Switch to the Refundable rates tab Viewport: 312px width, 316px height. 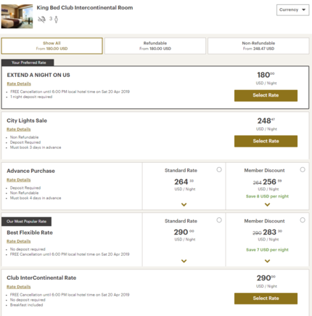click(x=155, y=46)
